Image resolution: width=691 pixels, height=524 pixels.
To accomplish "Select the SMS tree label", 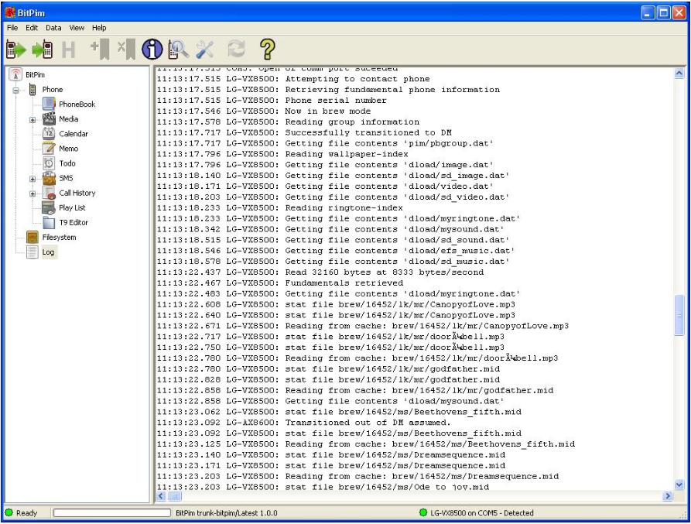I will coord(66,178).
